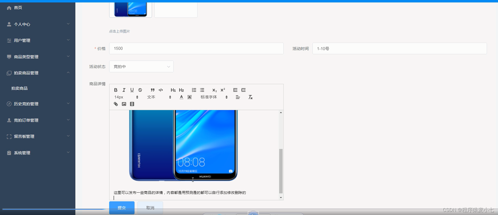The image size is (498, 215).
Task: Collapse the 拍卖商品管理 menu
Action: pos(38,73)
